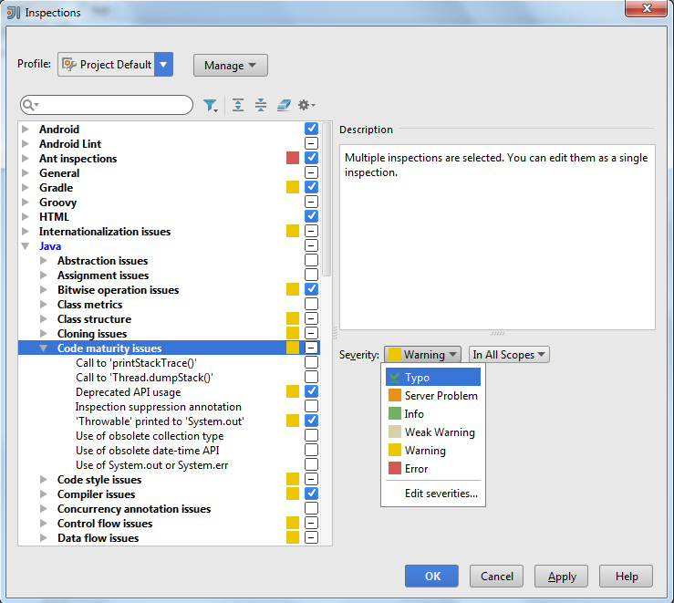Click the eraser Reset to Empty icon
Image resolution: width=674 pixels, height=603 pixels.
coord(284,105)
